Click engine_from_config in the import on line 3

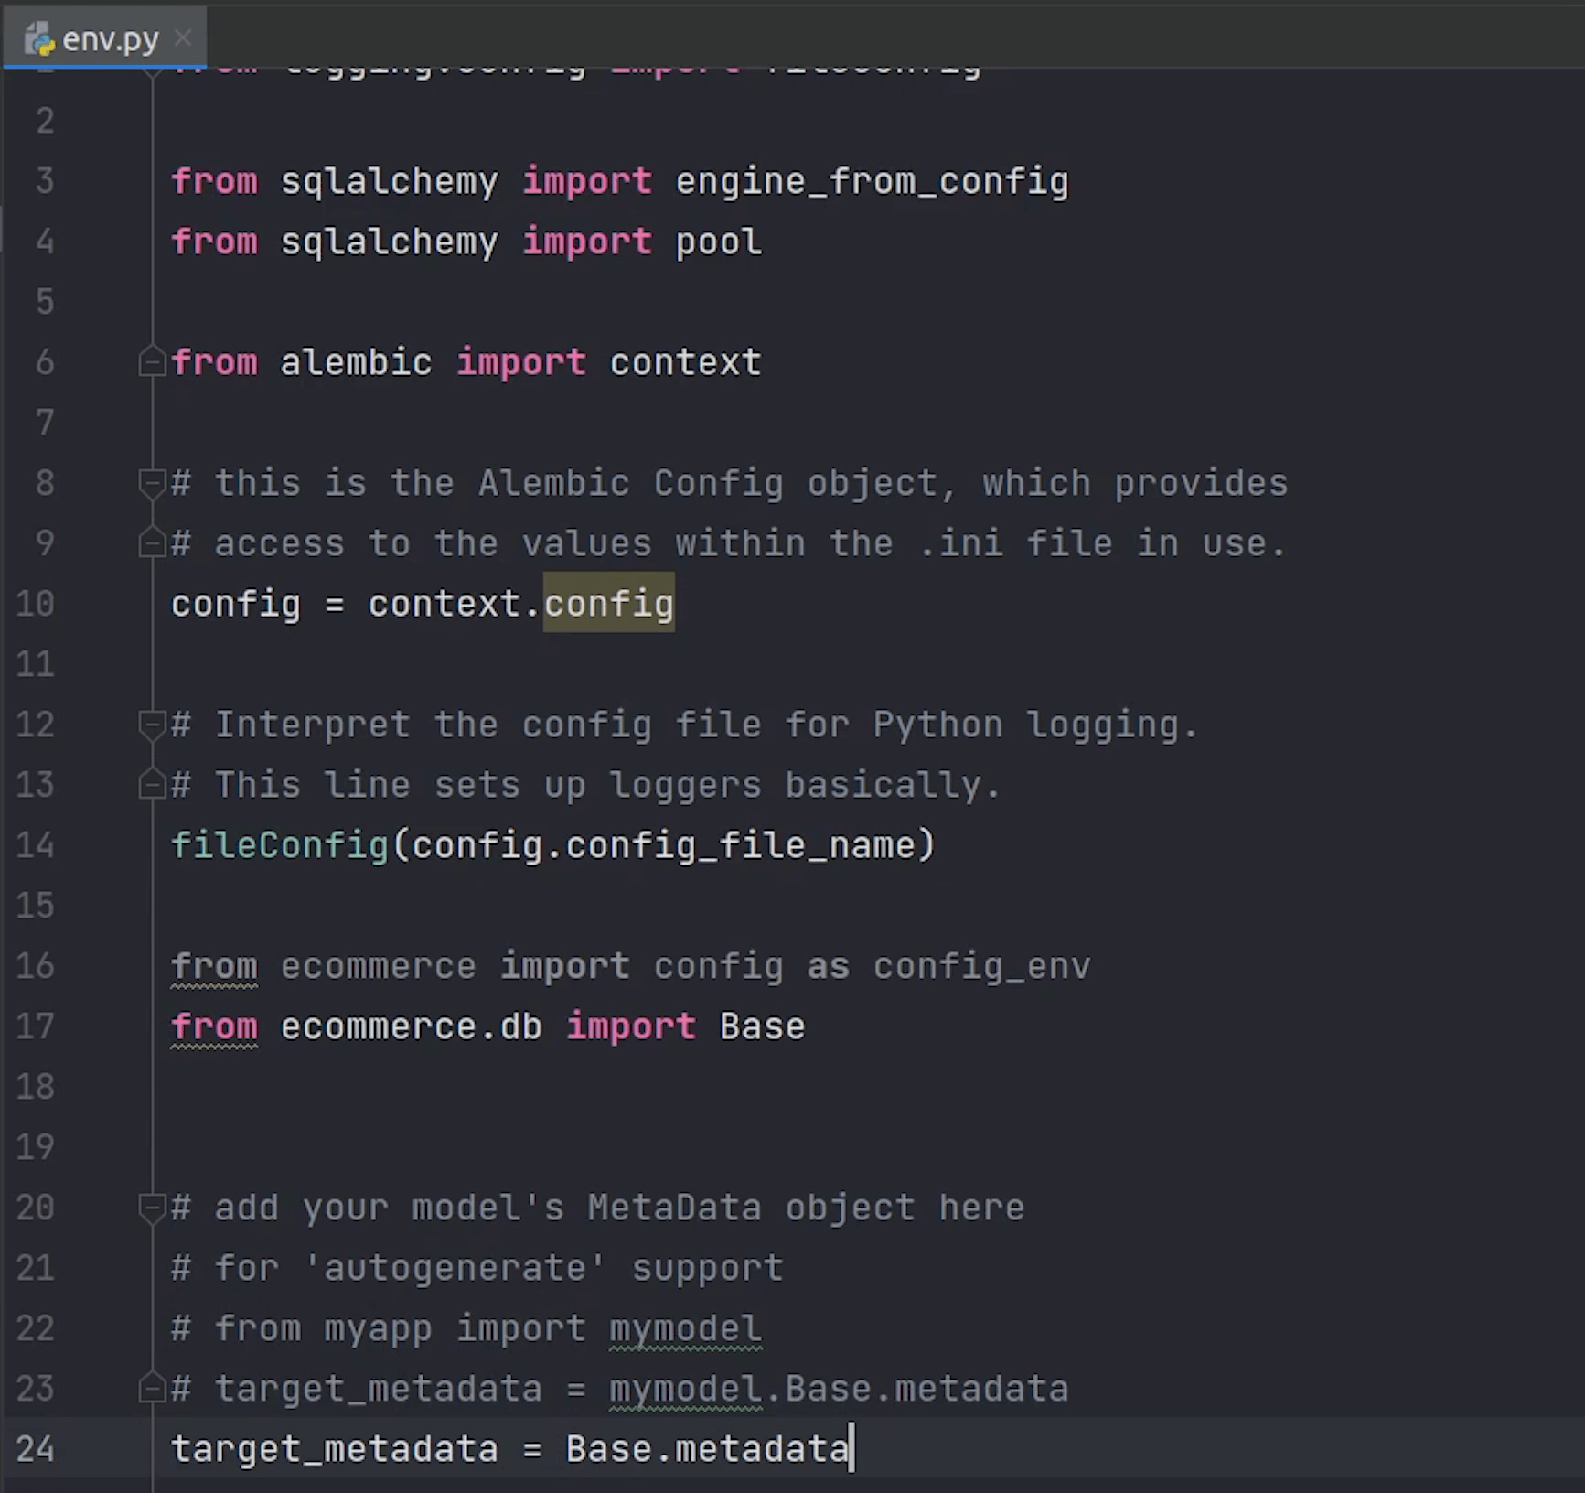871,181
